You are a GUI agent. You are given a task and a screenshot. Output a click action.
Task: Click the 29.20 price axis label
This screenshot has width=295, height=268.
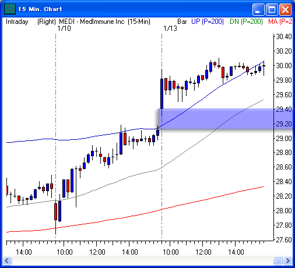coord(284,124)
